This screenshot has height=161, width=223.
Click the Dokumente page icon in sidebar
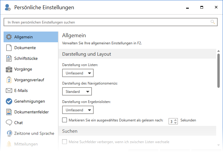click(9, 48)
